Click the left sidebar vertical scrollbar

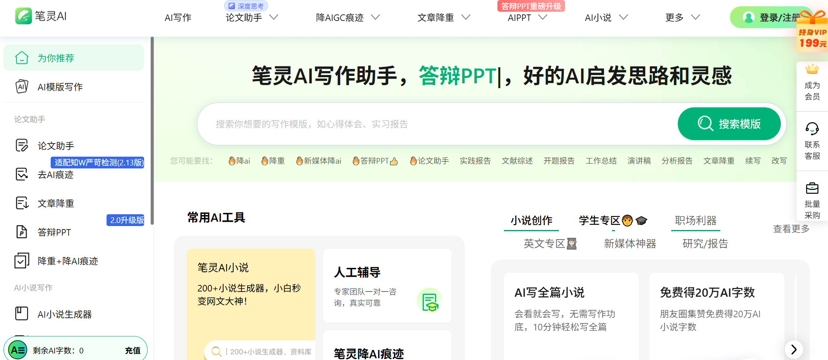pyautogui.click(x=152, y=131)
